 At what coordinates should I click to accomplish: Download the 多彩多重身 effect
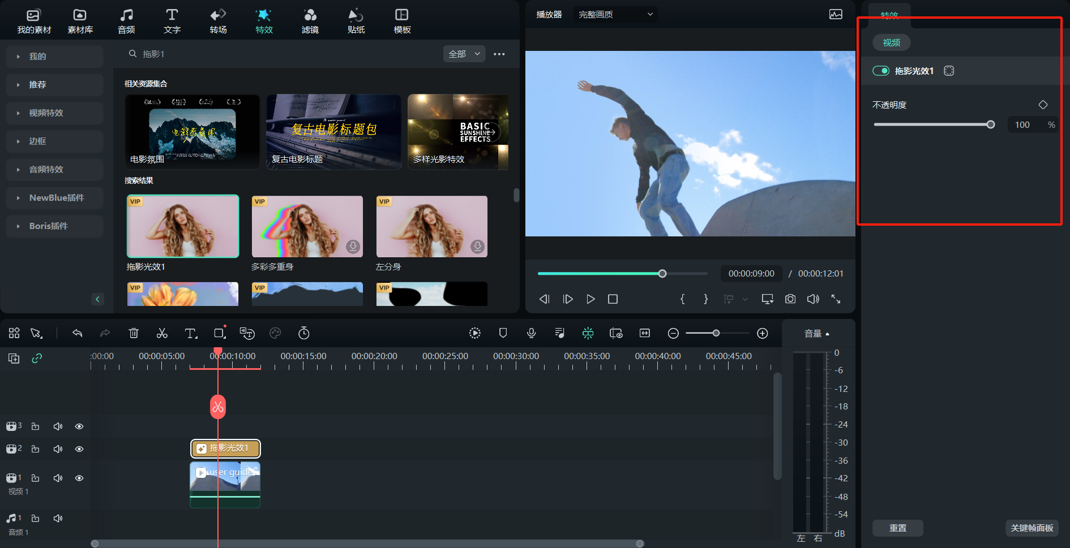pos(353,247)
